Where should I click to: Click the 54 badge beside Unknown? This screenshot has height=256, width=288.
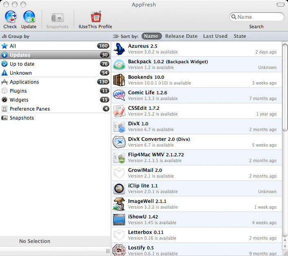[105, 73]
